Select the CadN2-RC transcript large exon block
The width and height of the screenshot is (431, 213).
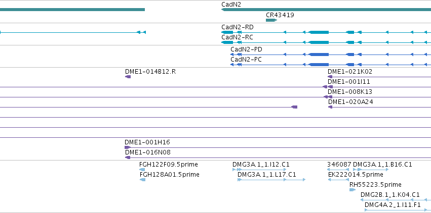319,42
